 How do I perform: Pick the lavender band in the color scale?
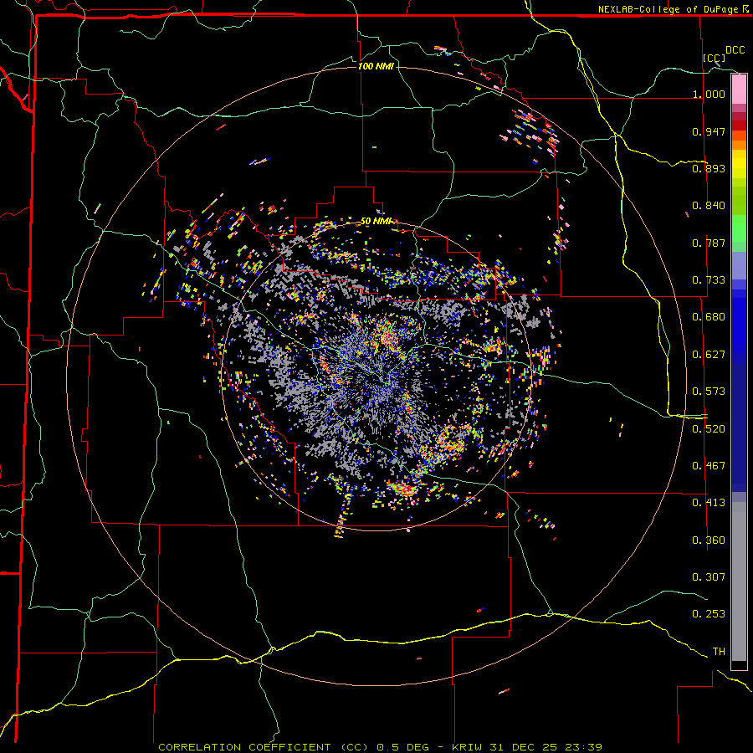coord(739,267)
